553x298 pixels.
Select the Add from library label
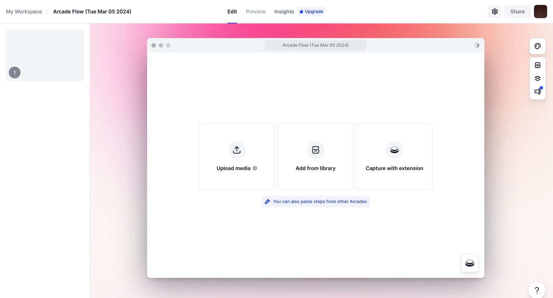pos(316,168)
